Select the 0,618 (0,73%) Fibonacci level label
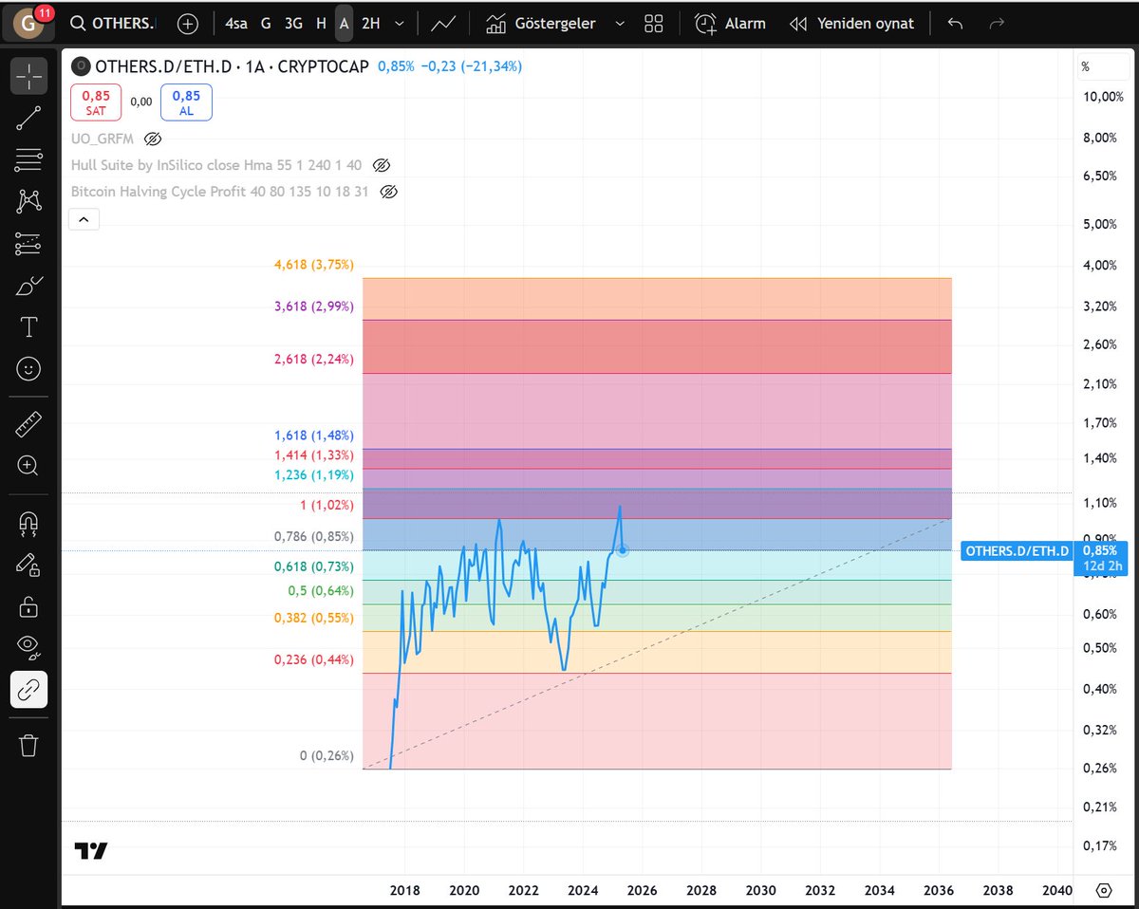 pos(314,566)
